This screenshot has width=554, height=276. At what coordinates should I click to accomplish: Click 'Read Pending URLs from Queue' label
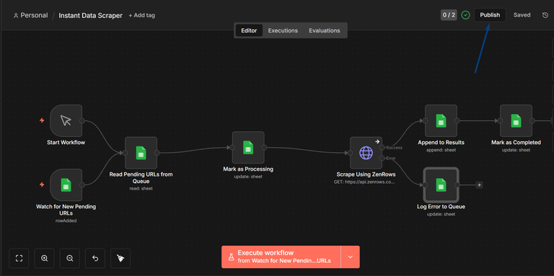141,178
